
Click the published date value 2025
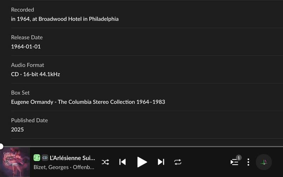click(17, 130)
